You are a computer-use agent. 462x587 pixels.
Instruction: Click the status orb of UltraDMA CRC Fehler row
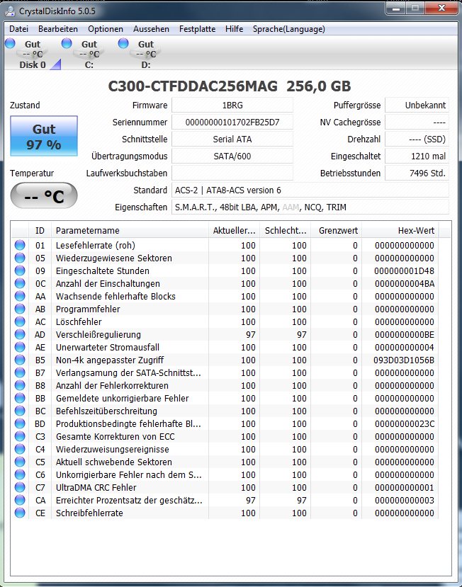(20, 487)
